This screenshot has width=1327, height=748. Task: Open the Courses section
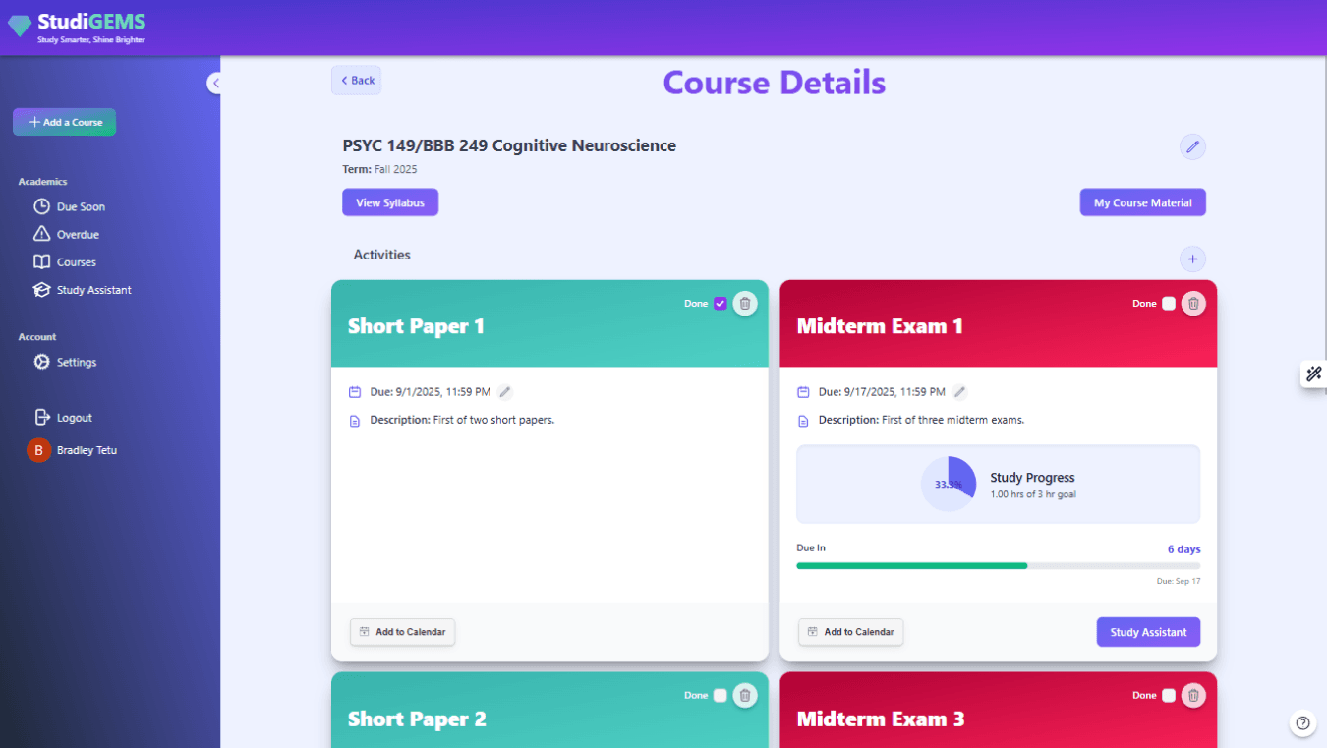[78, 261]
